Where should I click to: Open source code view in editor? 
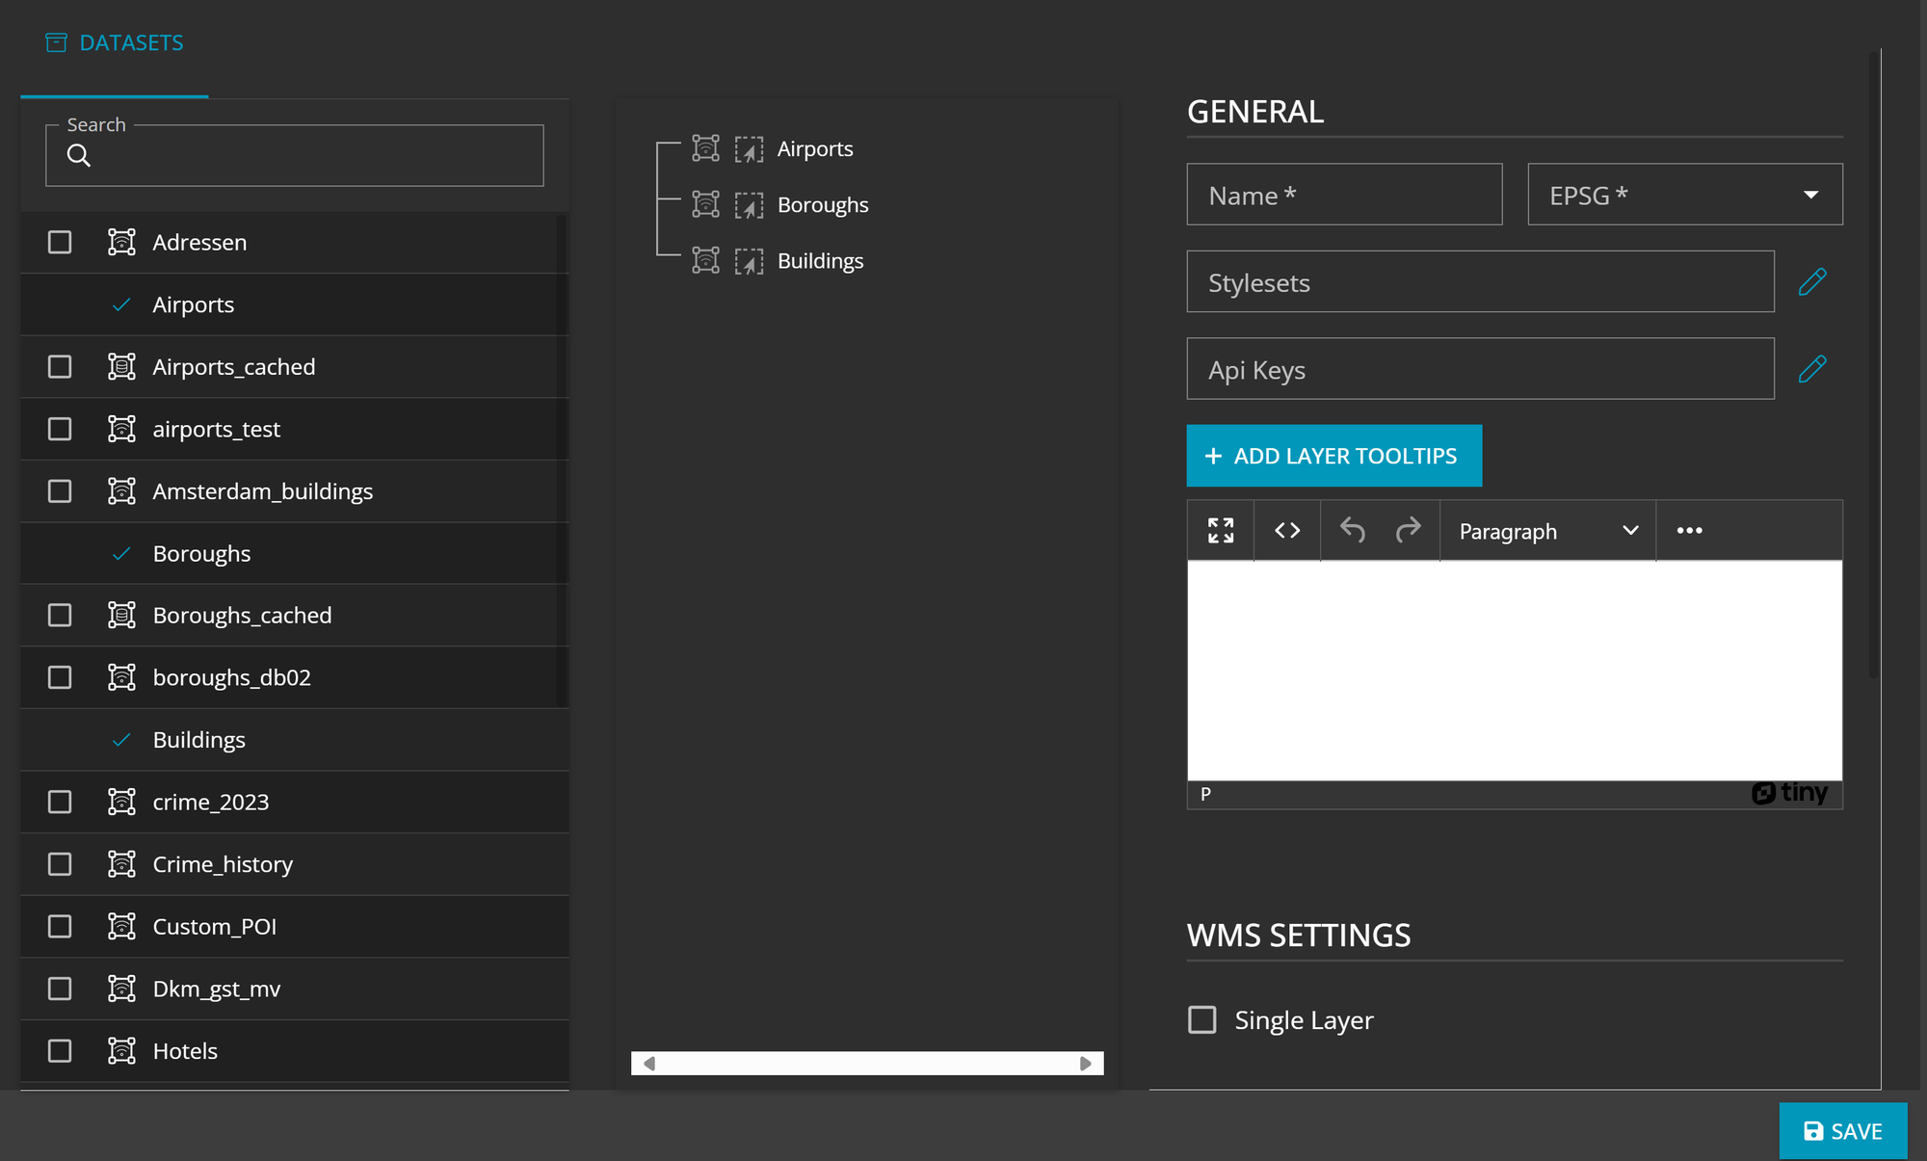pos(1287,531)
